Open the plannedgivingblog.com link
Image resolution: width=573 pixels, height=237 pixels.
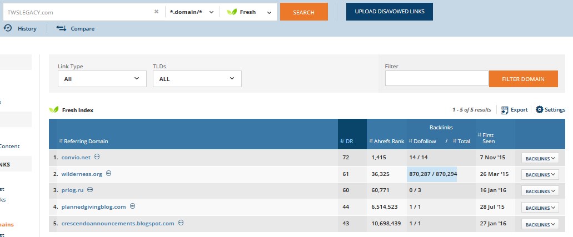pyautogui.click(x=93, y=206)
